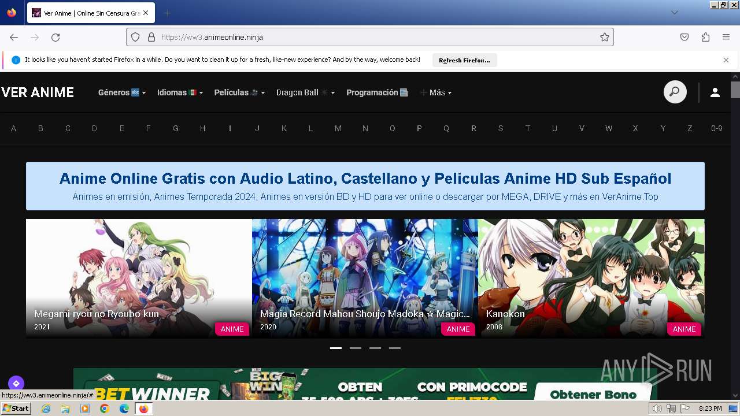This screenshot has width=740, height=416.
Task: Click the browser Forward arrow
Action: 35,37
